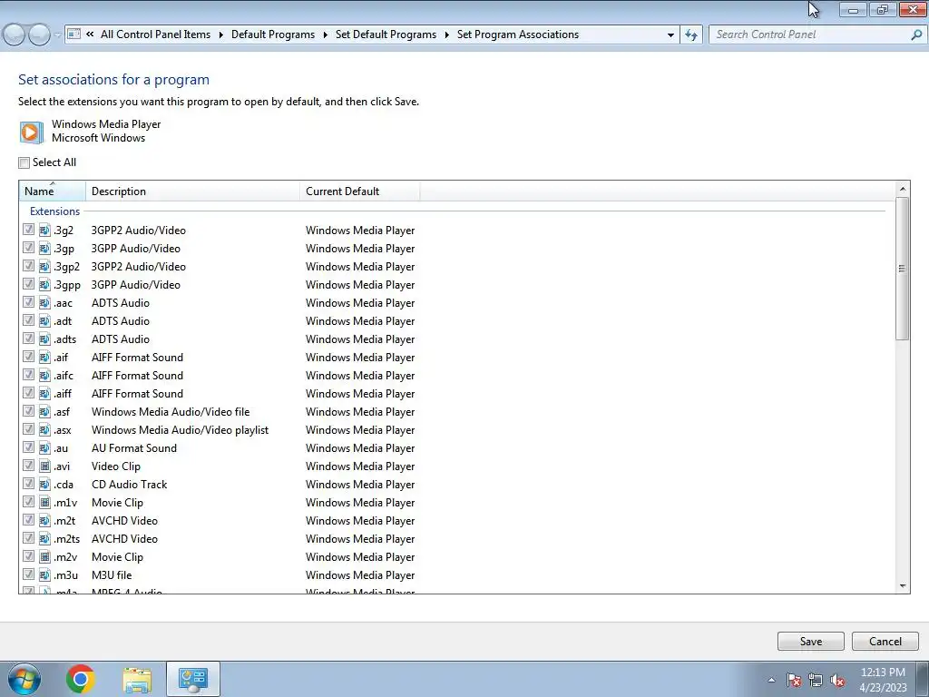Click the file icon beside .aac

coord(44,303)
